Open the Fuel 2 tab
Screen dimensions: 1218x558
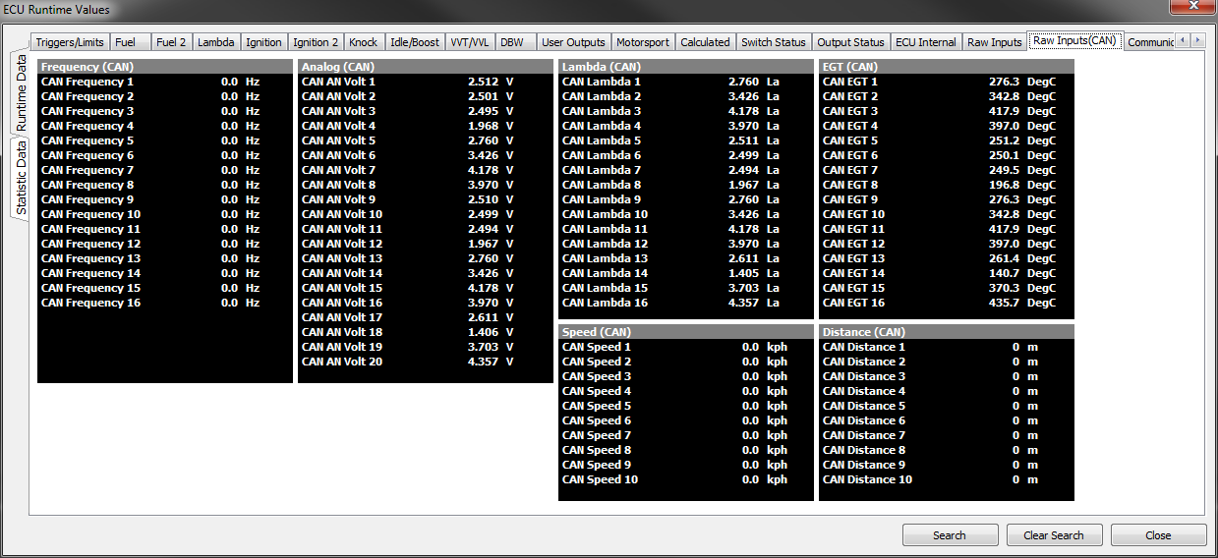coord(170,42)
